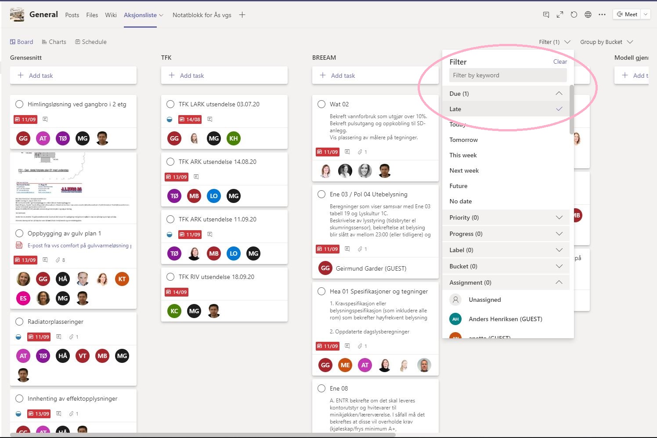This screenshot has width=657, height=438.
Task: Click the add new tab plus icon
Action: [x=242, y=15]
